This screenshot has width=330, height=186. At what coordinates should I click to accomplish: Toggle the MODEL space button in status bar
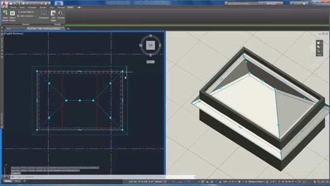(x=158, y=181)
